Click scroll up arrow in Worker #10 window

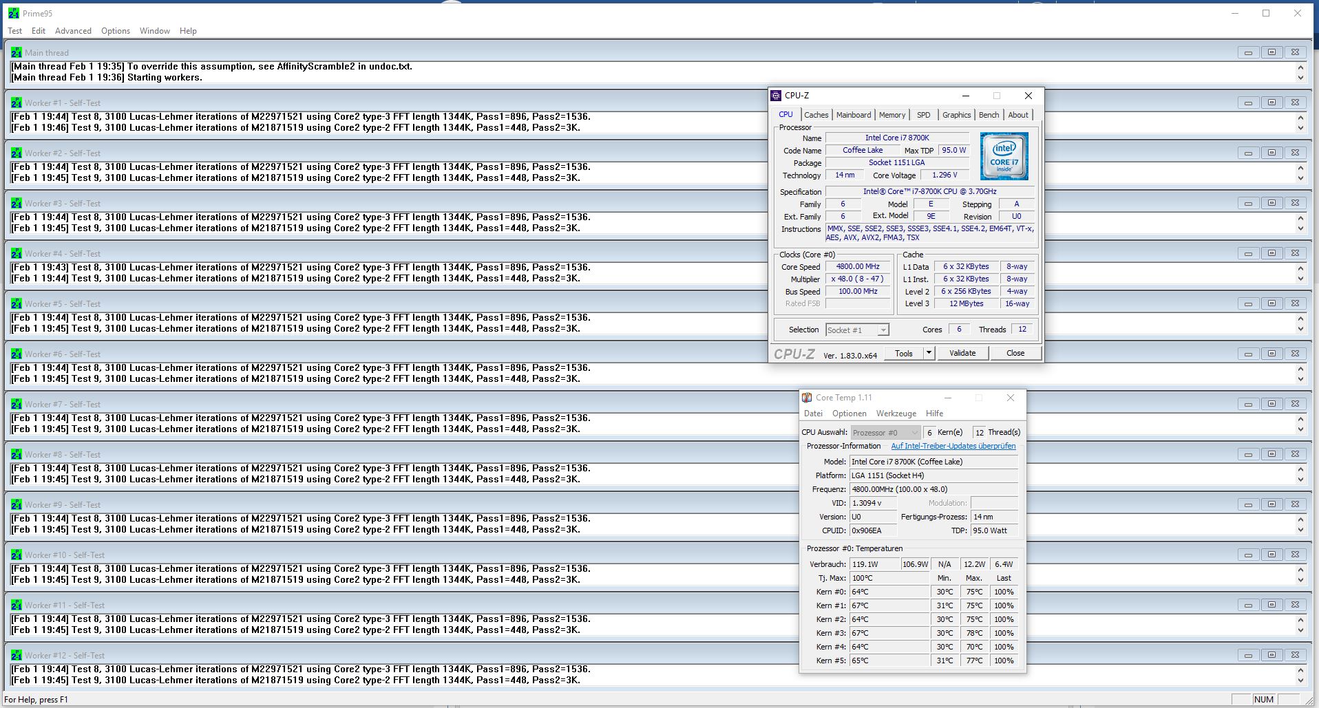click(1300, 569)
